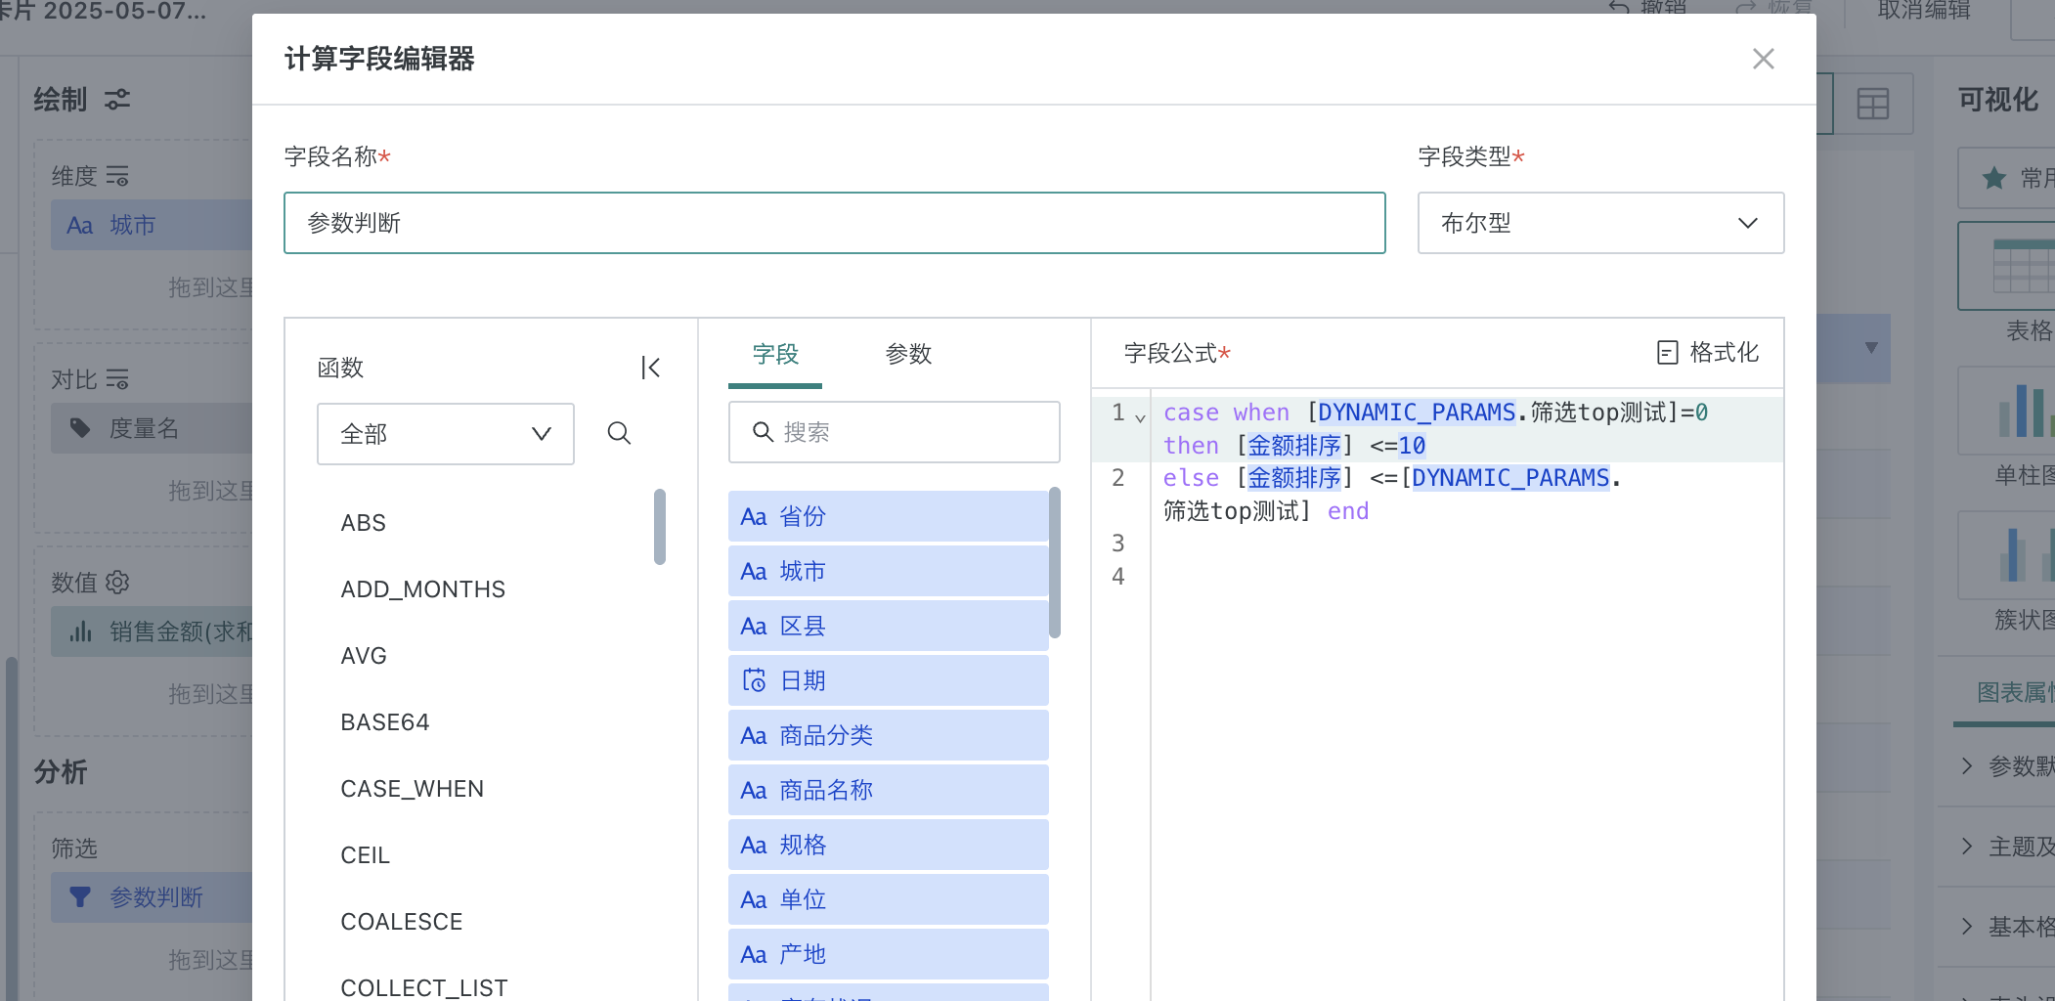The image size is (2055, 1001).
Task: Insert the 规格 field
Action: [888, 845]
